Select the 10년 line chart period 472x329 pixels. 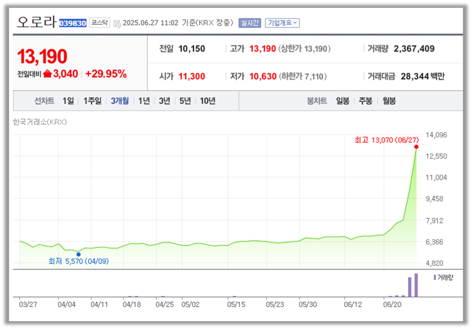pos(208,101)
